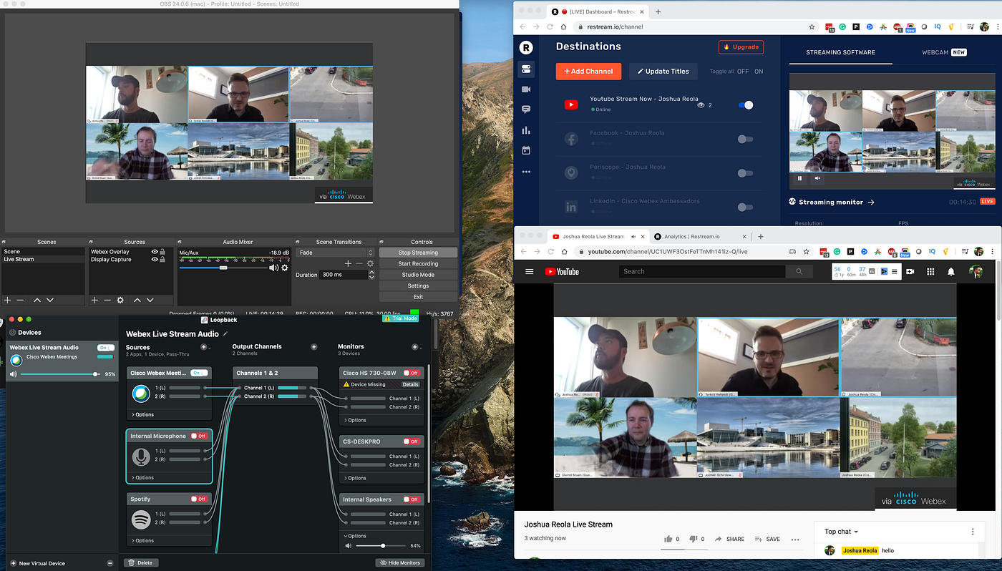Click the Cisco Webex Meetings source icon

pos(141,393)
